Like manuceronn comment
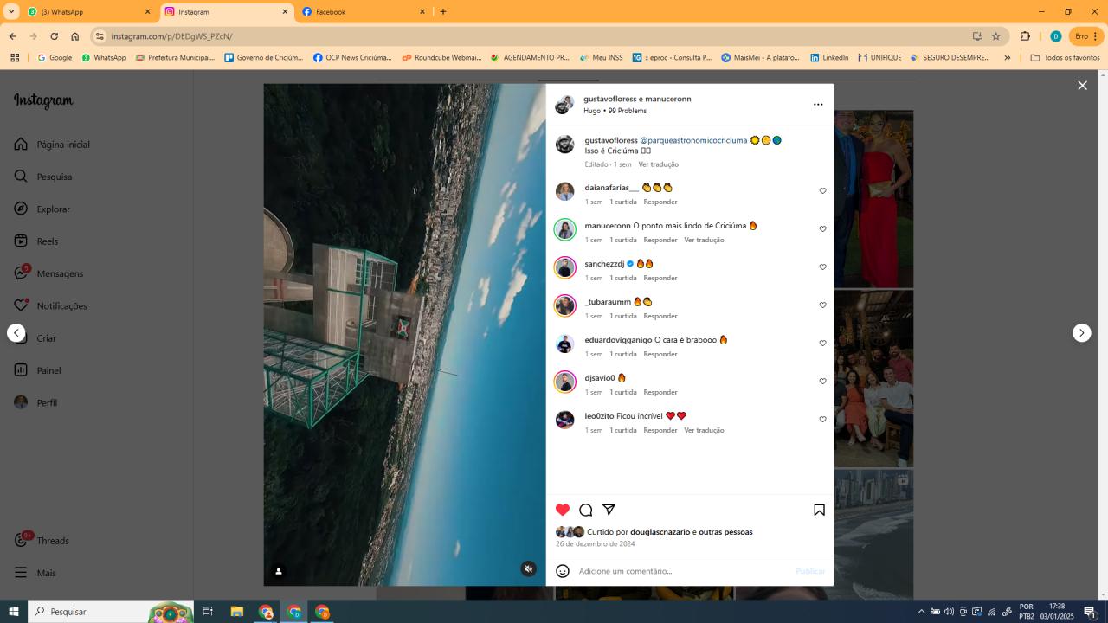Image resolution: width=1108 pixels, height=623 pixels. (822, 229)
